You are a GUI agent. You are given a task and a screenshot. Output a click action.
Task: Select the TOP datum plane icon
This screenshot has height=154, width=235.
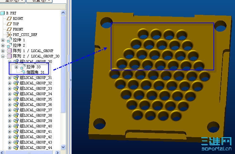pos(9,24)
